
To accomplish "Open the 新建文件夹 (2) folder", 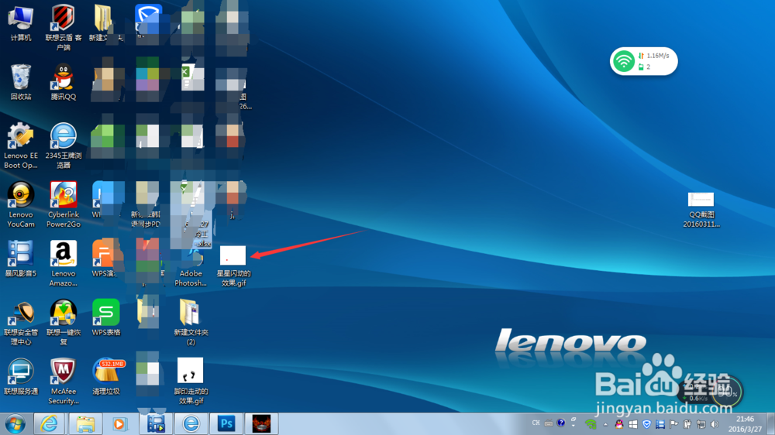I will pos(191,322).
